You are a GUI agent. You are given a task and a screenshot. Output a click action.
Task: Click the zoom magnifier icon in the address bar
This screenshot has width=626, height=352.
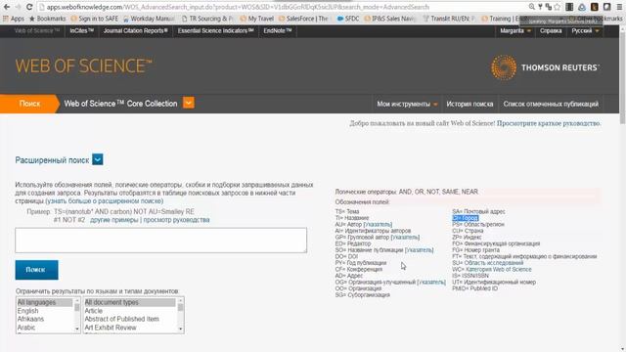point(532,7)
